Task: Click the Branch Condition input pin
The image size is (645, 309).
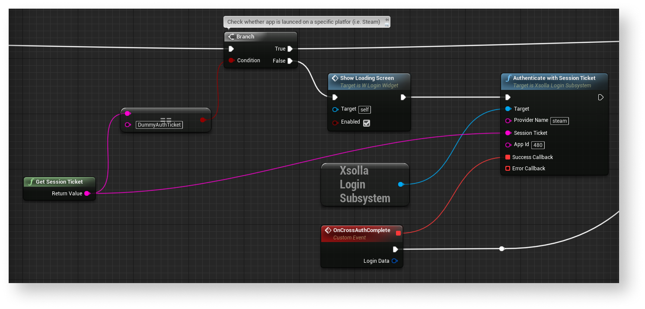Action: pyautogui.click(x=231, y=61)
